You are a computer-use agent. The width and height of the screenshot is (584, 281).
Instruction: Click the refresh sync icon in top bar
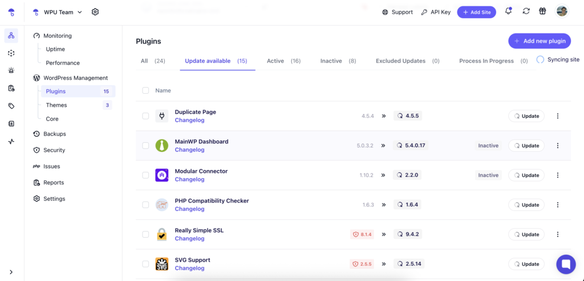tap(526, 11)
